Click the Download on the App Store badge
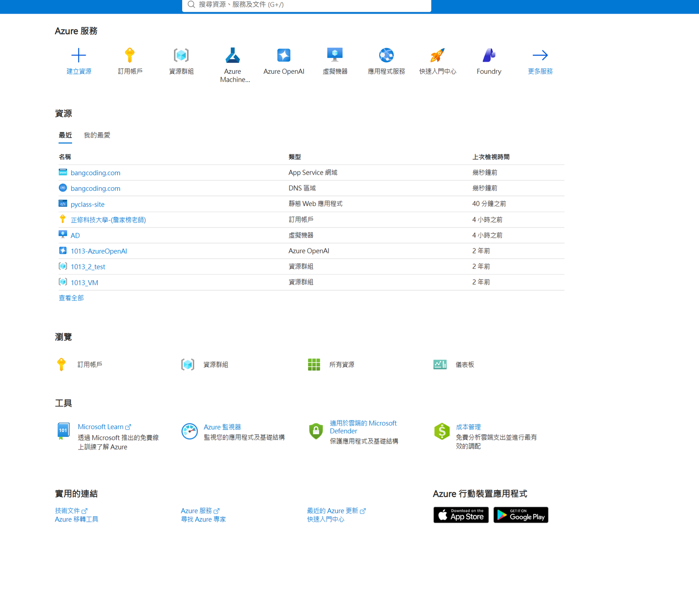The image size is (699, 594). coord(461,515)
